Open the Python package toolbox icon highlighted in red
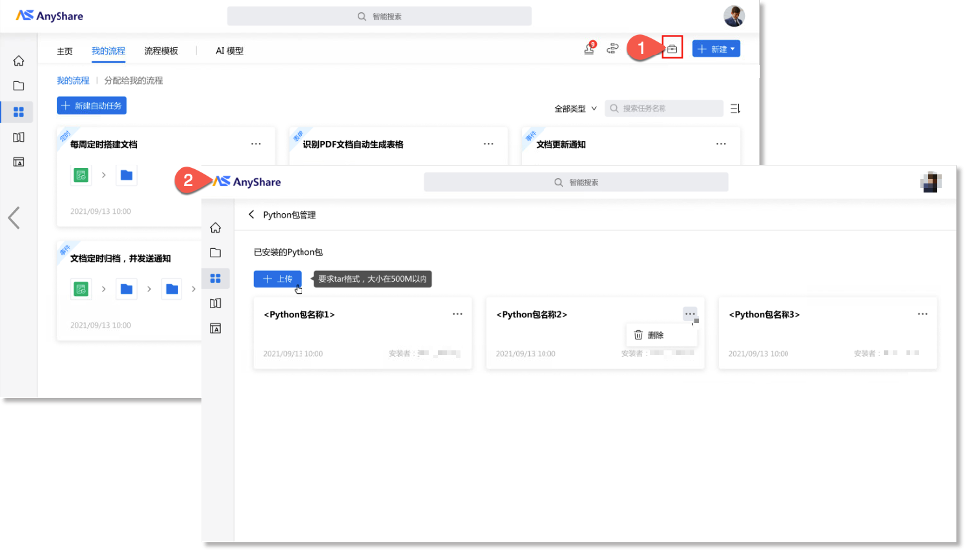This screenshot has width=968, height=551. pyautogui.click(x=672, y=49)
